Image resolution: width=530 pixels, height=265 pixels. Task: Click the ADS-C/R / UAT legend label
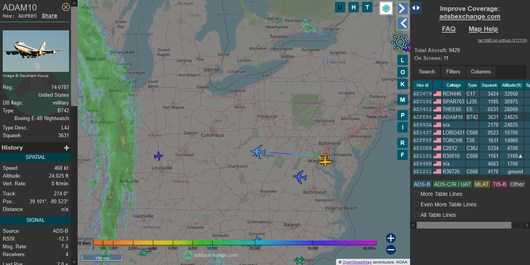tap(452, 184)
